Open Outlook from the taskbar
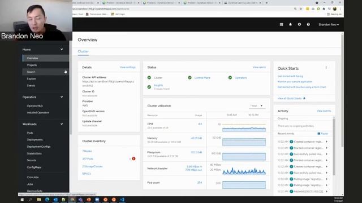This screenshot has height=203, width=362. pyautogui.click(x=55, y=200)
